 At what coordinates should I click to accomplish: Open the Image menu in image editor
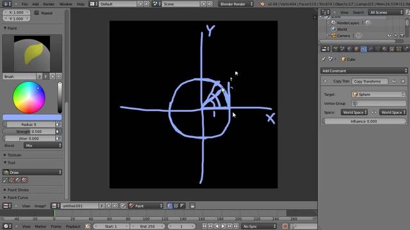(40, 206)
